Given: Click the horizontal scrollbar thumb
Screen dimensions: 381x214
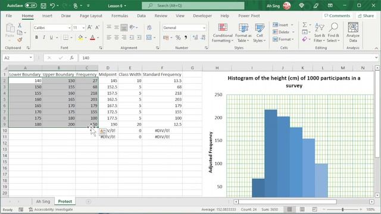Looking at the screenshot, I should [288, 202].
